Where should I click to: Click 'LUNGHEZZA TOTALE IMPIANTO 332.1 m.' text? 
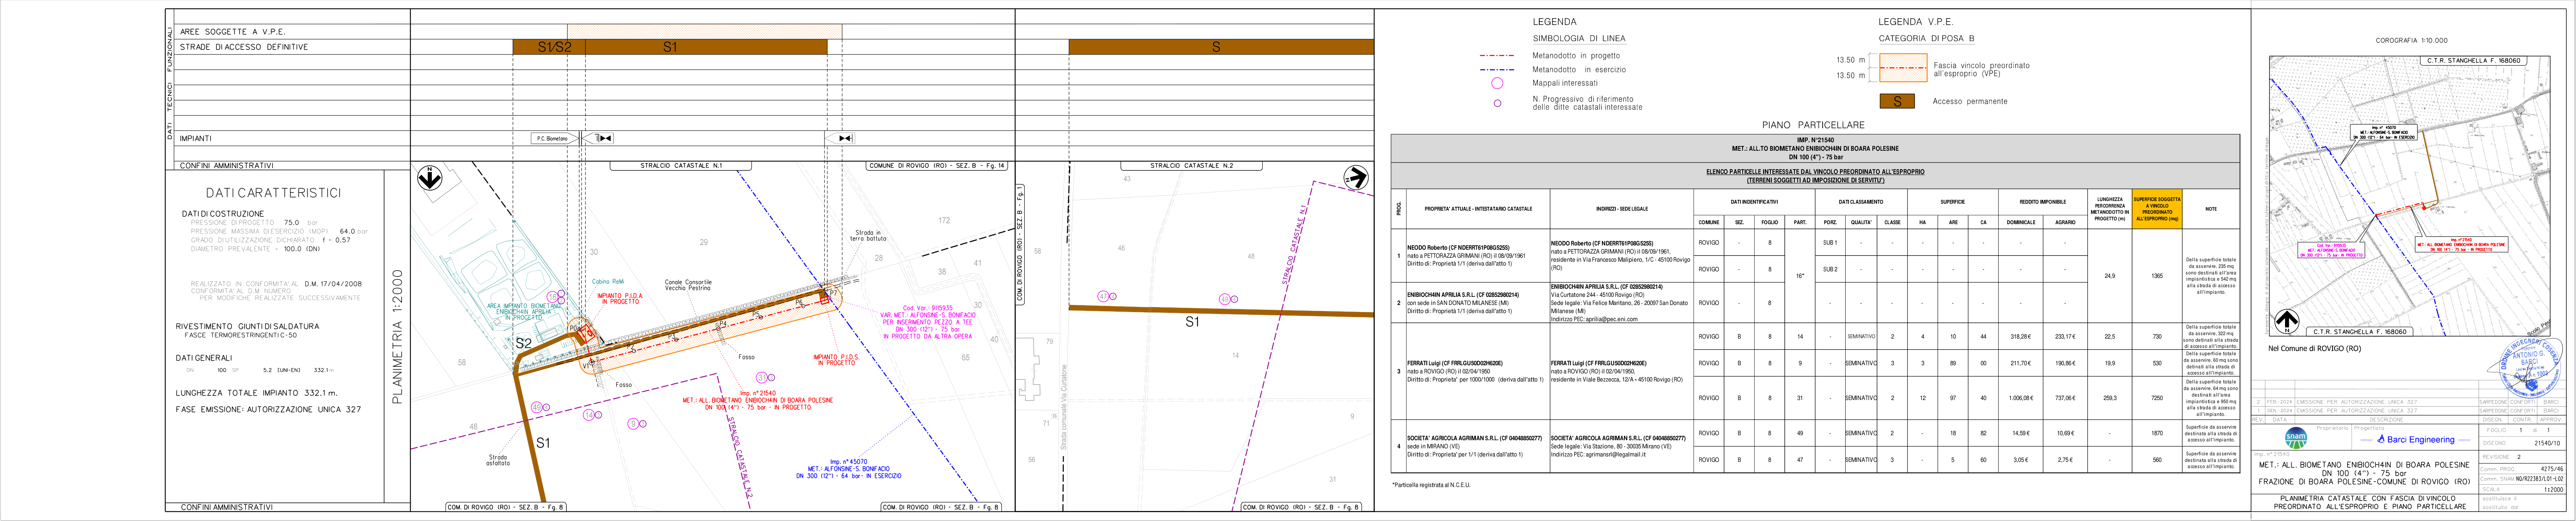[257, 393]
